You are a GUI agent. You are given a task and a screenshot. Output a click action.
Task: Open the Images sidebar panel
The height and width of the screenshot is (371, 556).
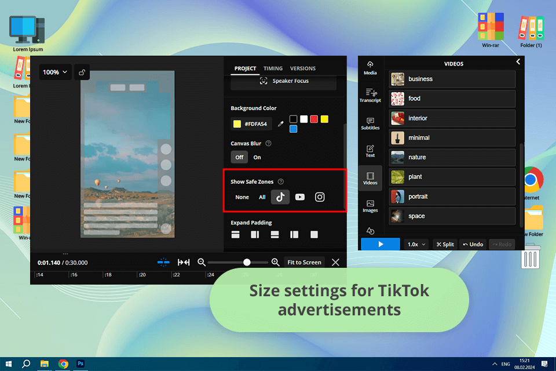click(x=370, y=206)
